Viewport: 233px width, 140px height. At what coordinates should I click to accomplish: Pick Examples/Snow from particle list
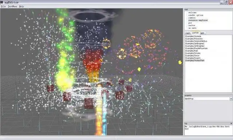192,55
